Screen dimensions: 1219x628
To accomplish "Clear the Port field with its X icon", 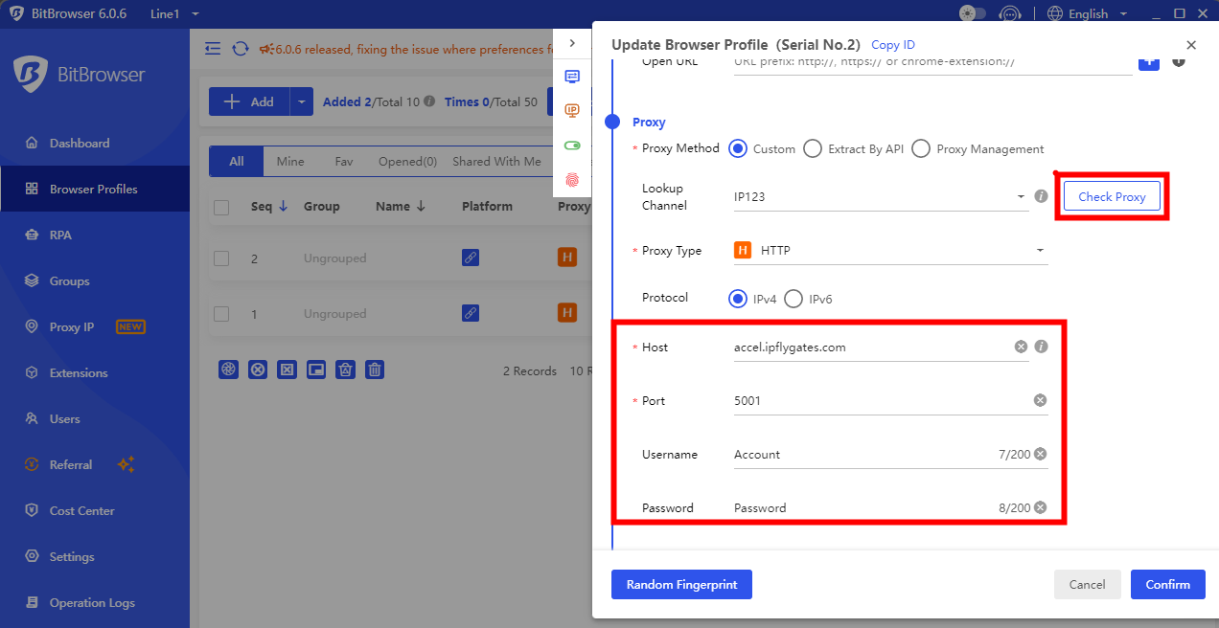I will (1040, 400).
